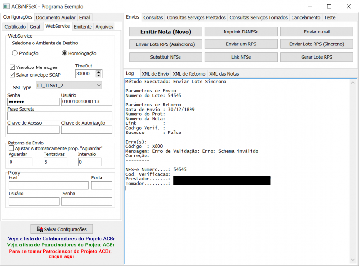Screen dimensions: 359x266
Task: Click the log scrollbar down arrow
Action: point(353,260)
